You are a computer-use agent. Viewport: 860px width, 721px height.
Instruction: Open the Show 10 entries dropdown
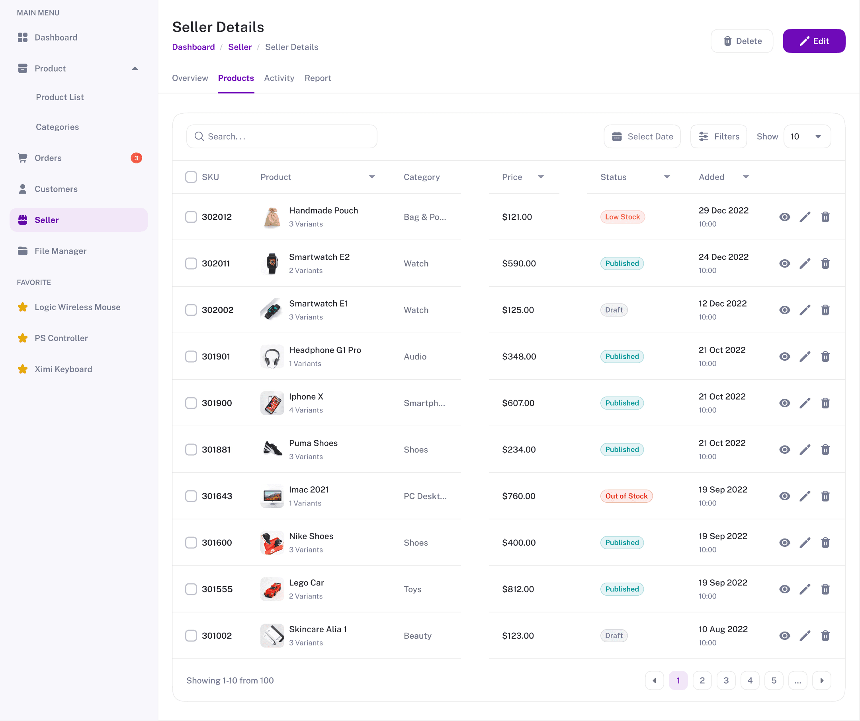(807, 136)
